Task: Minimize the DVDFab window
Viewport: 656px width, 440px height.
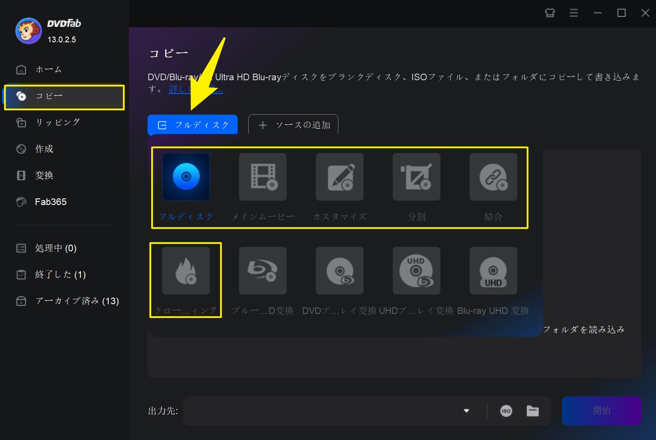Action: pos(598,13)
